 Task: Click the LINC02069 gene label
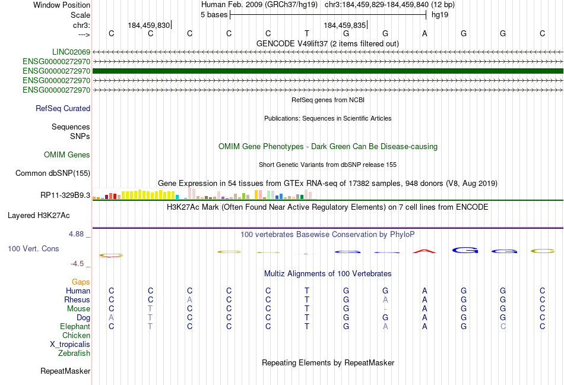tap(71, 52)
